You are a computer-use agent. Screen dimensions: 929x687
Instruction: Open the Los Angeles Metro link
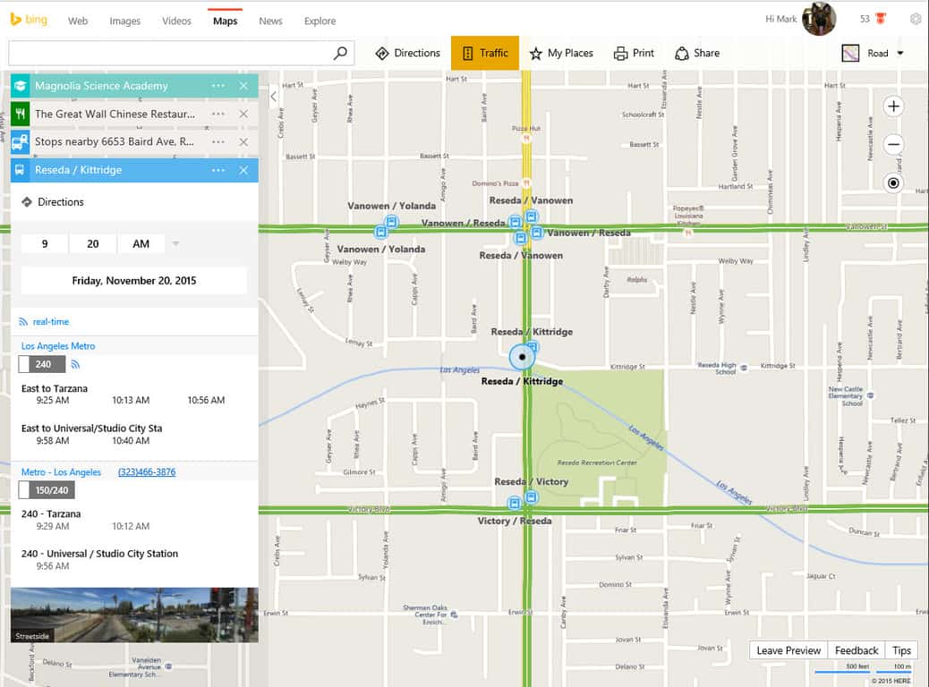58,346
